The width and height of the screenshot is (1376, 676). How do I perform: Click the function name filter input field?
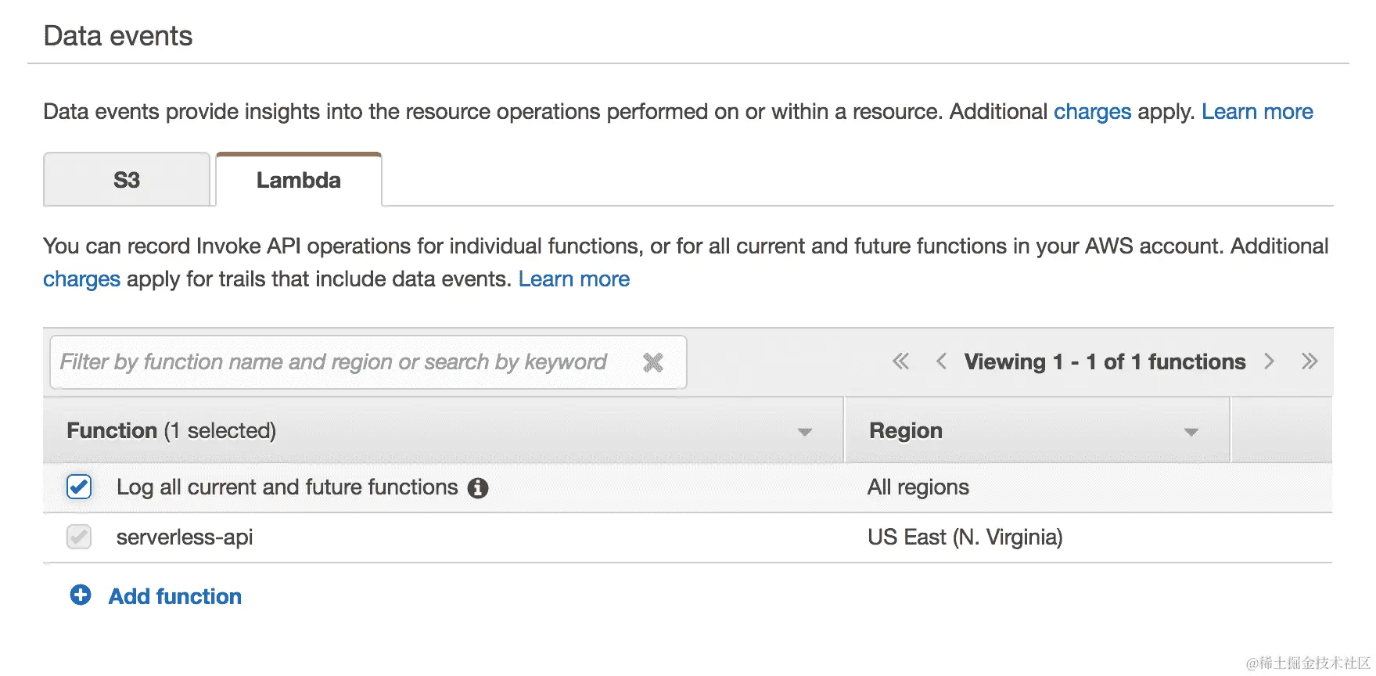point(336,362)
